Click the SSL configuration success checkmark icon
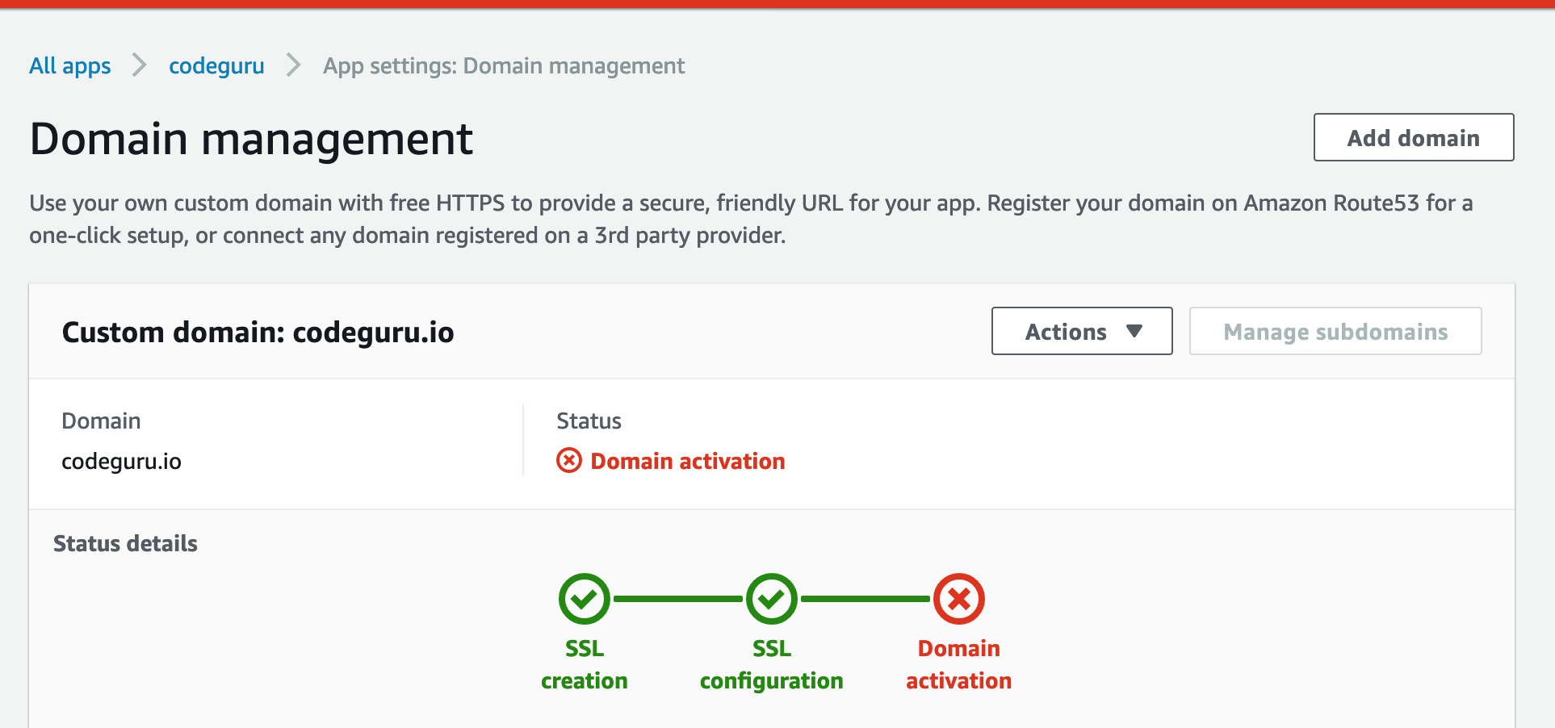Screen dimensions: 1555x728 coord(771,599)
